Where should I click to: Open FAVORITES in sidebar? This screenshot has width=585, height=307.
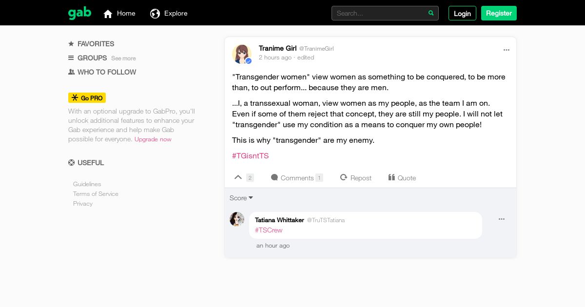click(x=96, y=44)
